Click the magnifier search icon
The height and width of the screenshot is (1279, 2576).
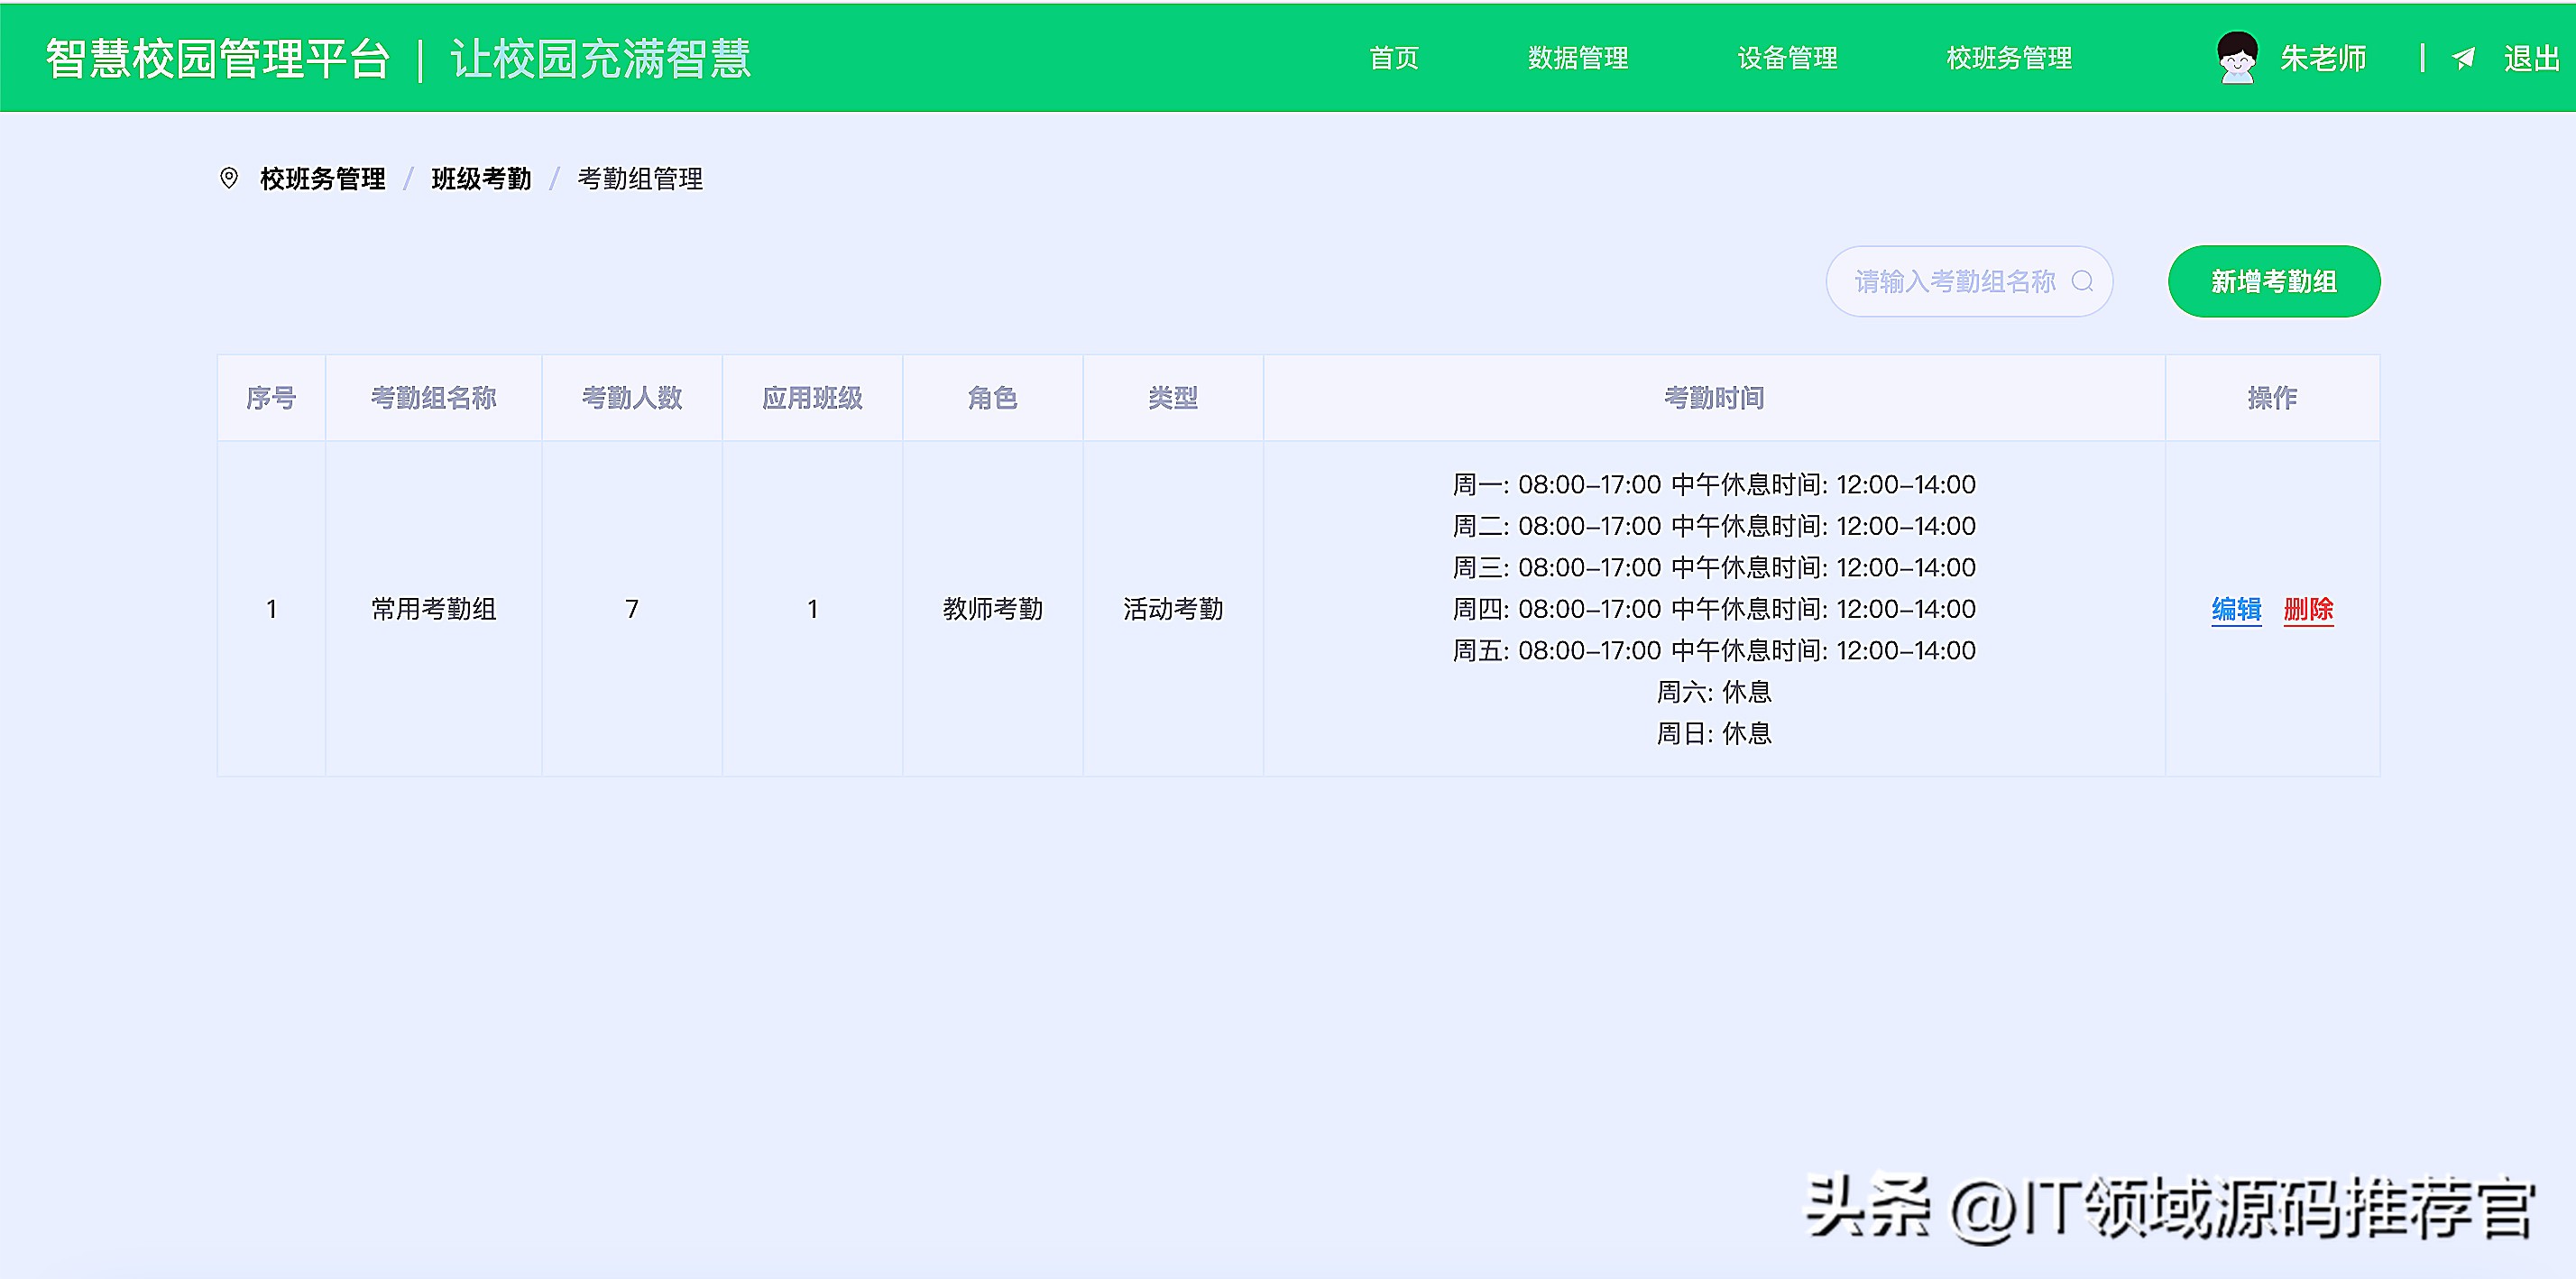tap(2085, 281)
